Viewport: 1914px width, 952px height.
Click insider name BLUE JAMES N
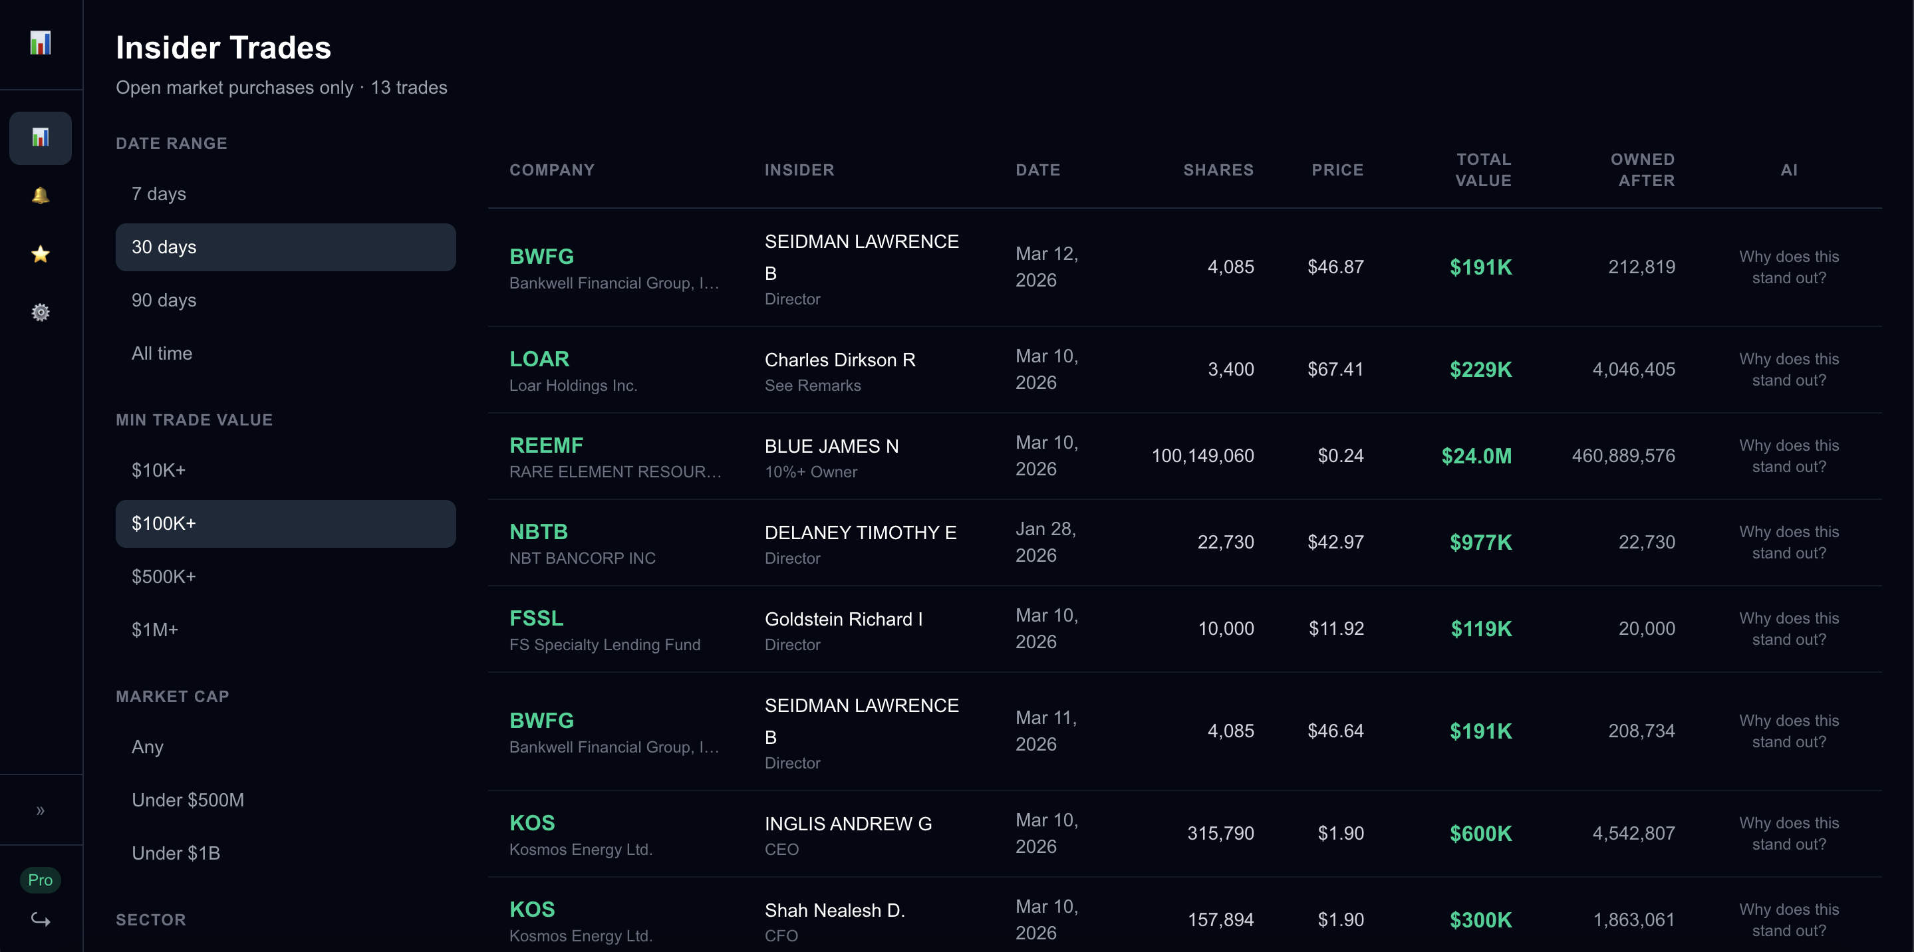(x=831, y=446)
